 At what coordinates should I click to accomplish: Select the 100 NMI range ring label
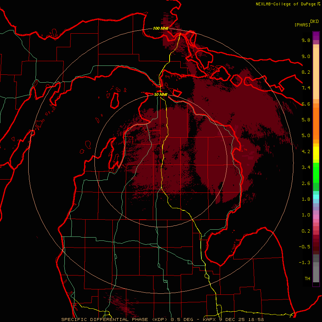[x=161, y=28]
